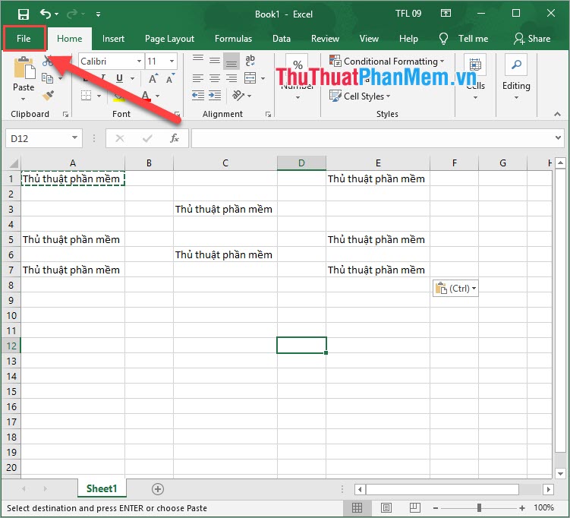Image resolution: width=570 pixels, height=518 pixels.
Task: Click the zoom slider handle
Action: 479,508
